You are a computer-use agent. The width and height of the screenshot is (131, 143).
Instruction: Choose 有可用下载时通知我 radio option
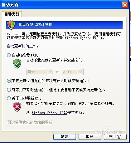[x=9, y=90]
